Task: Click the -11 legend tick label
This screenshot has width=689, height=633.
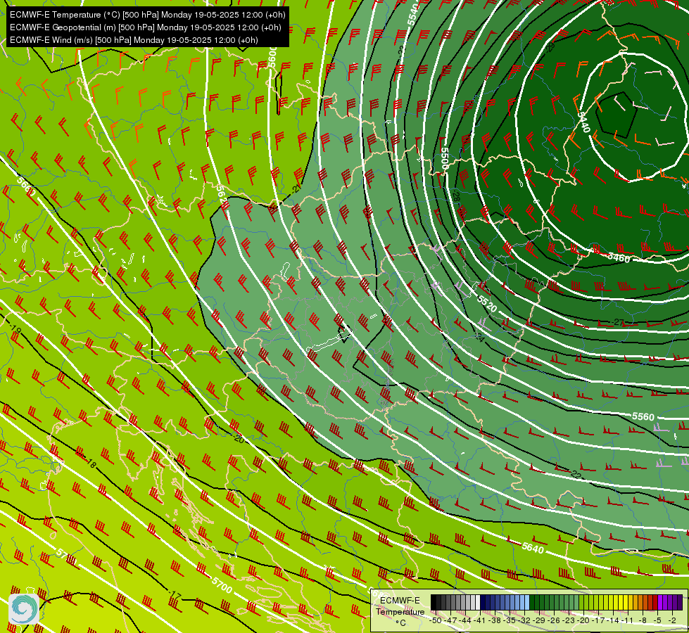Action: [628, 620]
